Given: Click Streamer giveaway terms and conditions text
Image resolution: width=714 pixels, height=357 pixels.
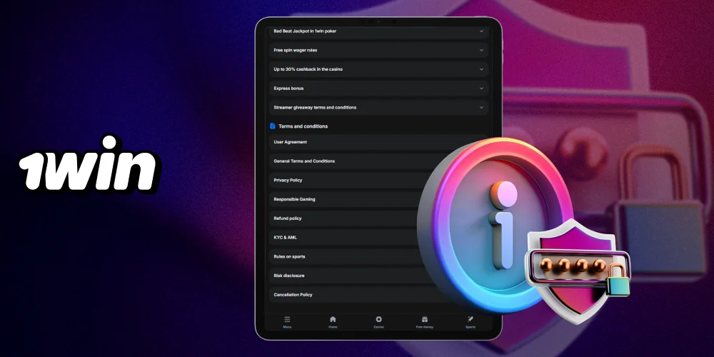Looking at the screenshot, I should coord(315,108).
